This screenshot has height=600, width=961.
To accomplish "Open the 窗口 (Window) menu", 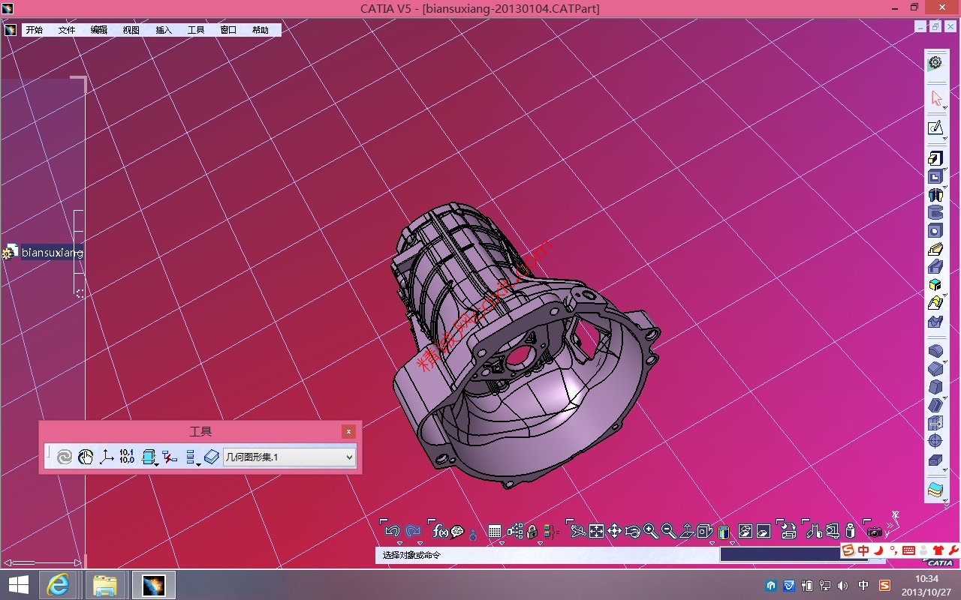I will [228, 30].
